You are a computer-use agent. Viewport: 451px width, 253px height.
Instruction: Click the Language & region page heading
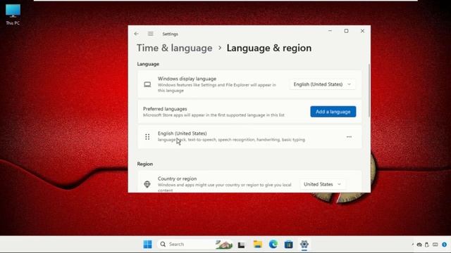pyautogui.click(x=269, y=48)
